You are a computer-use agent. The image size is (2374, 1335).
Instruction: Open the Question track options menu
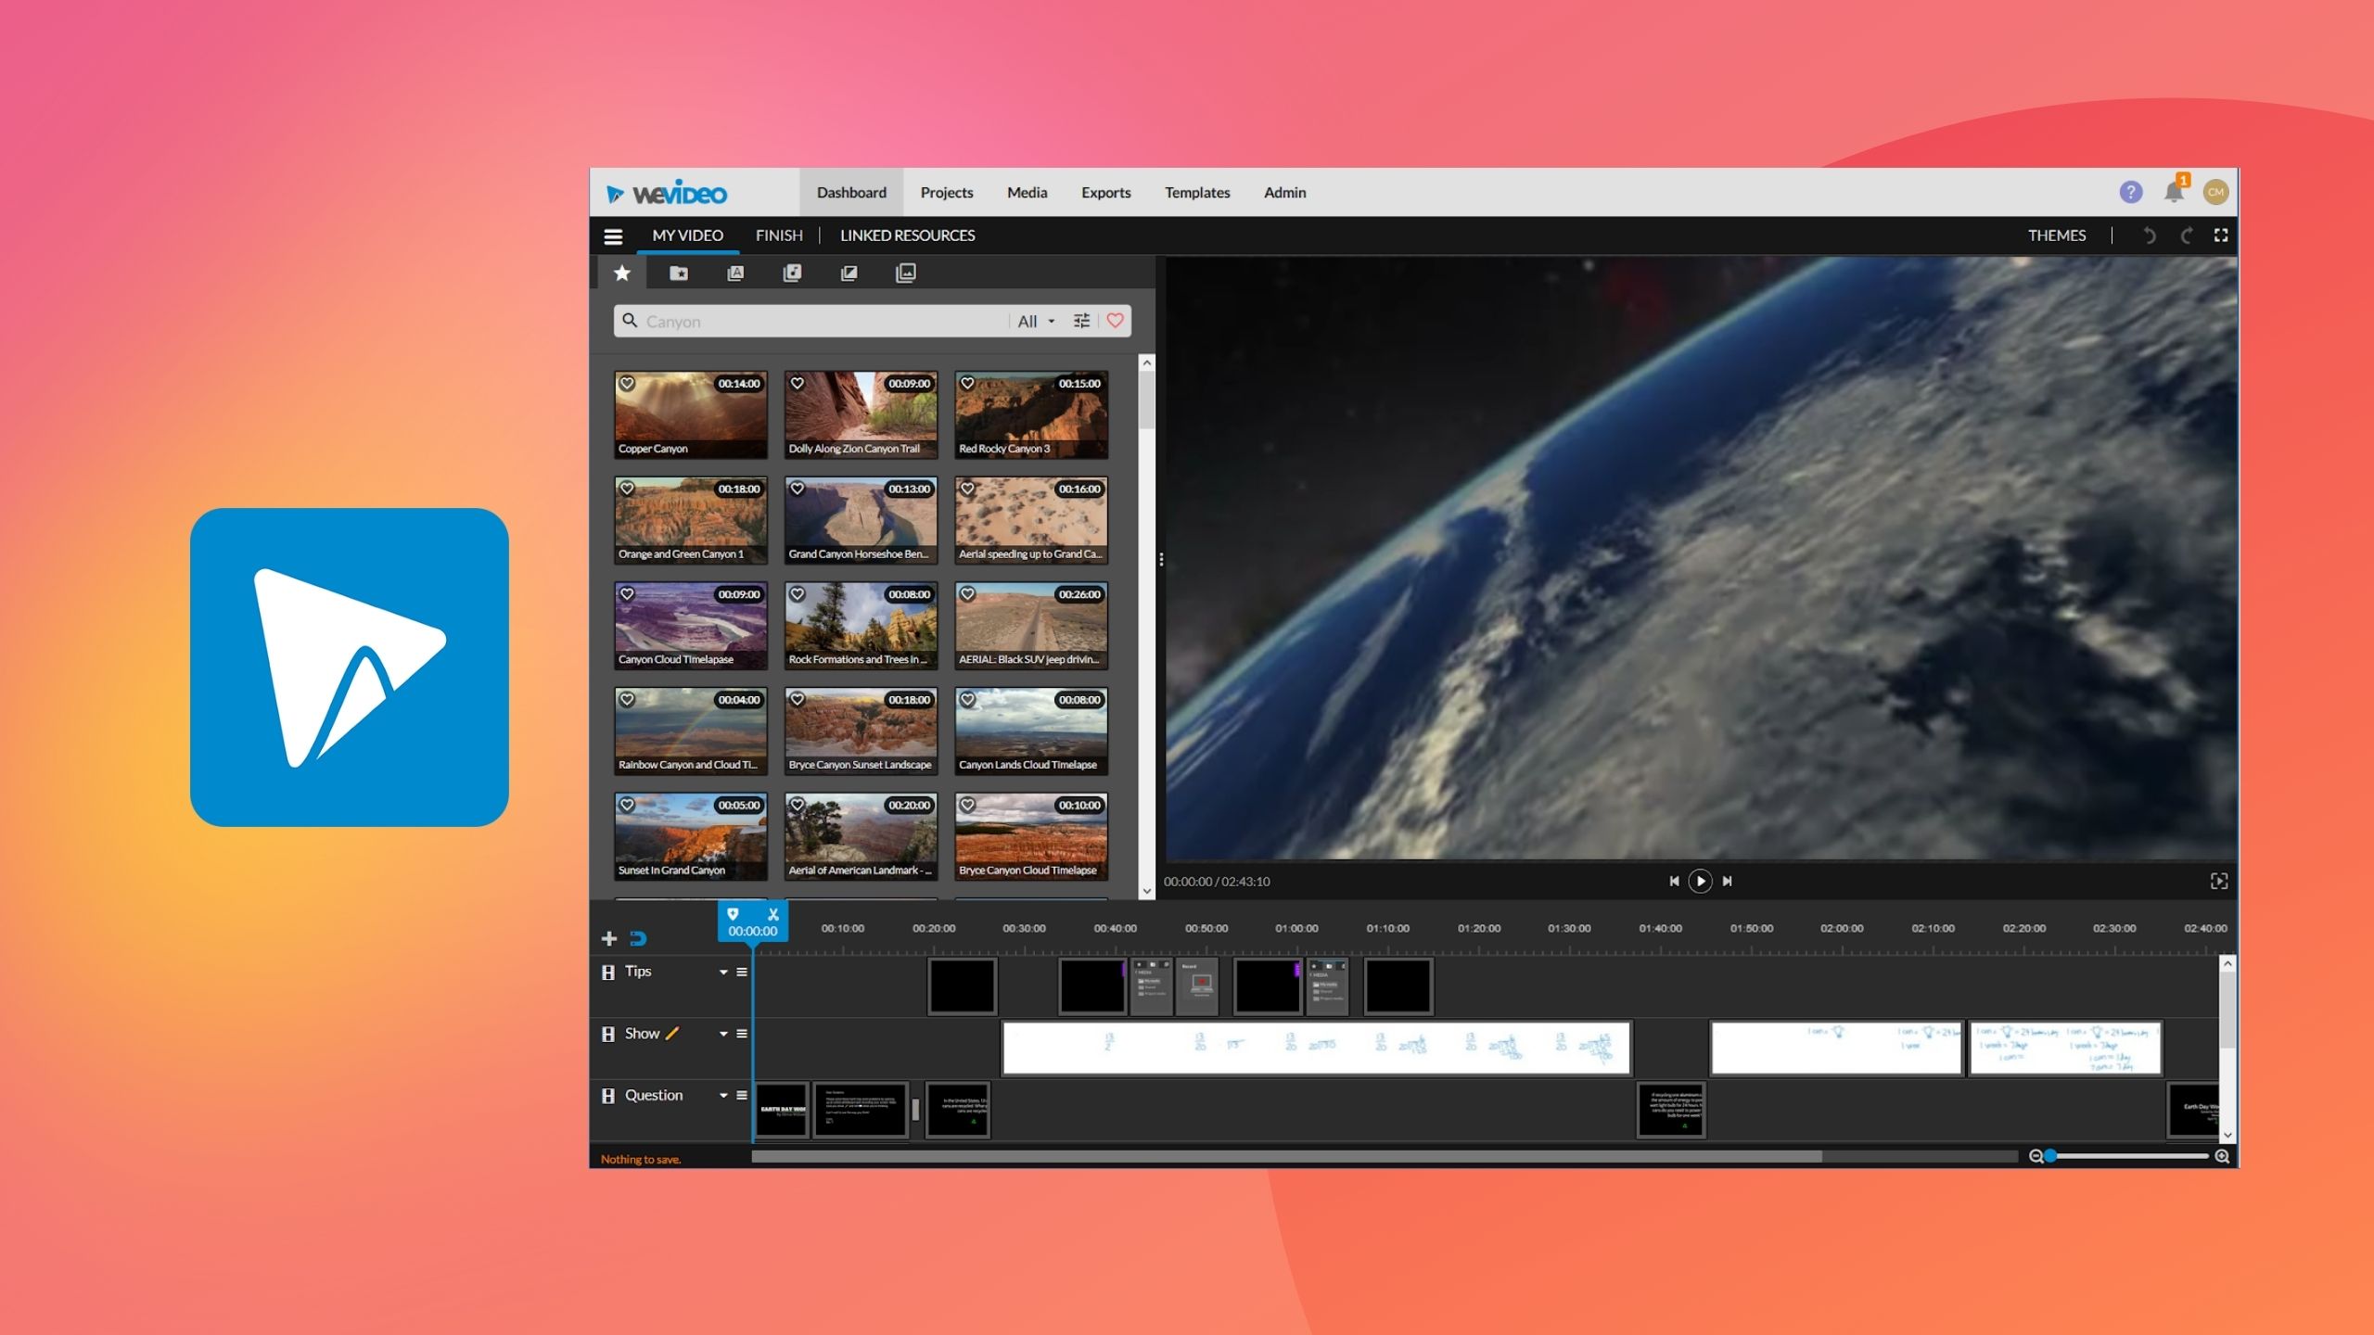(742, 1095)
